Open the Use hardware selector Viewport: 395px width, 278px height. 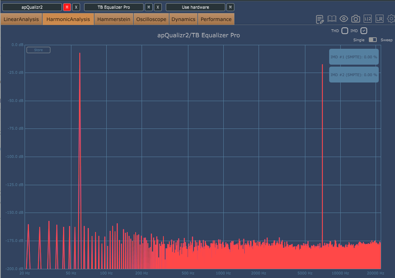(x=195, y=7)
